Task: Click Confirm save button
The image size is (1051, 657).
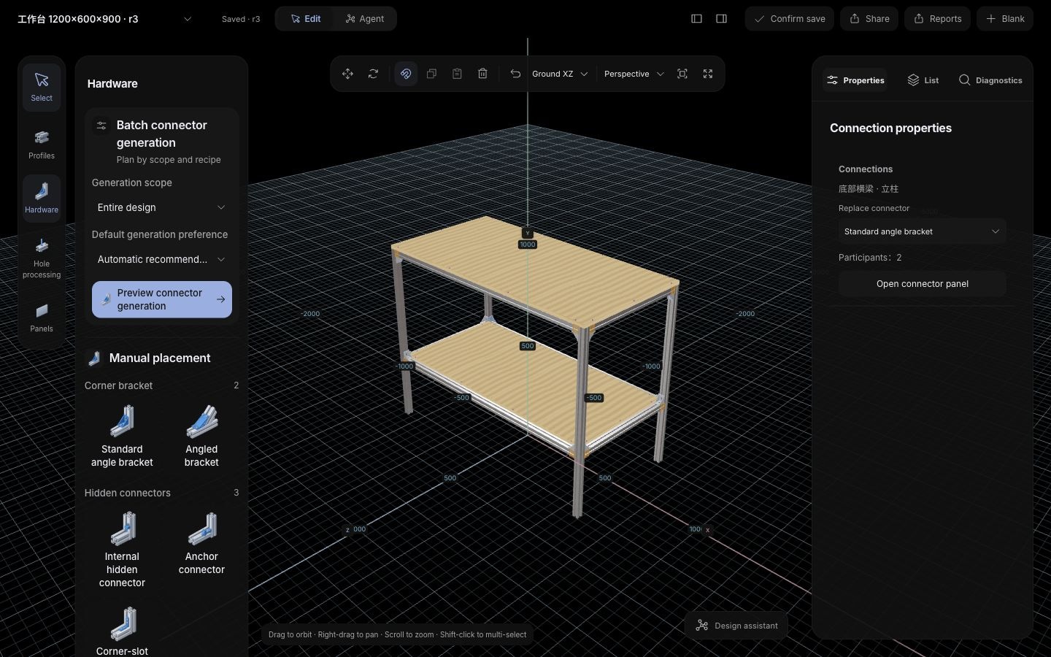Action: click(x=790, y=19)
